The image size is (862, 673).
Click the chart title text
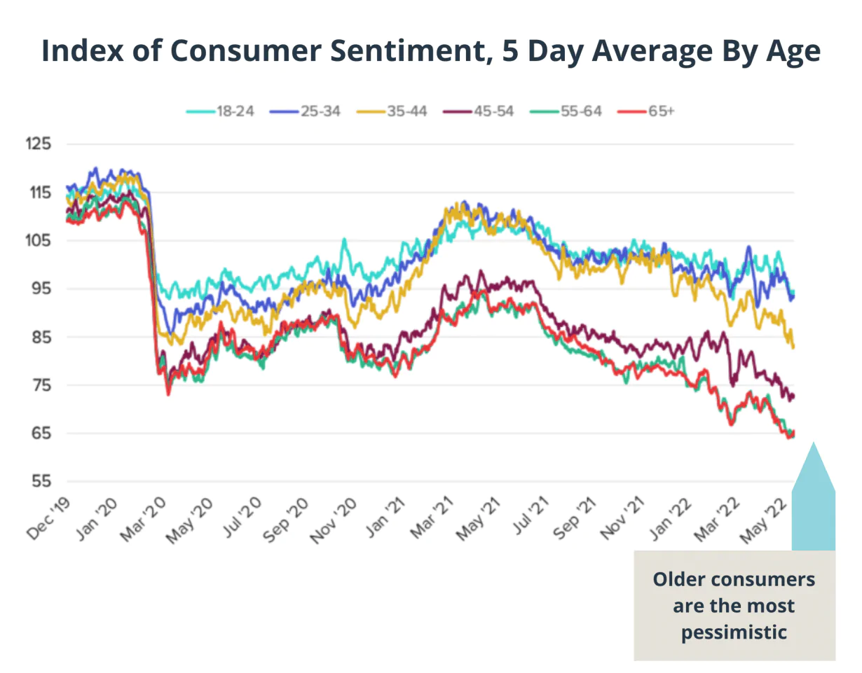[430, 51]
